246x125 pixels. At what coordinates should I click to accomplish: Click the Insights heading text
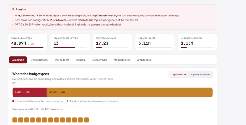click(21, 9)
